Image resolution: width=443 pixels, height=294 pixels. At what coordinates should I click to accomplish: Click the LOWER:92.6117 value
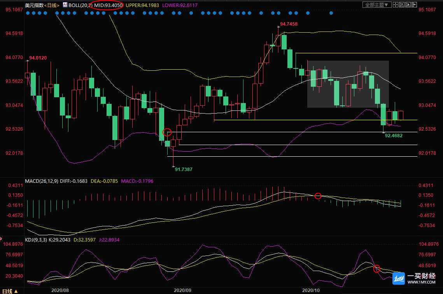[x=180, y=5]
